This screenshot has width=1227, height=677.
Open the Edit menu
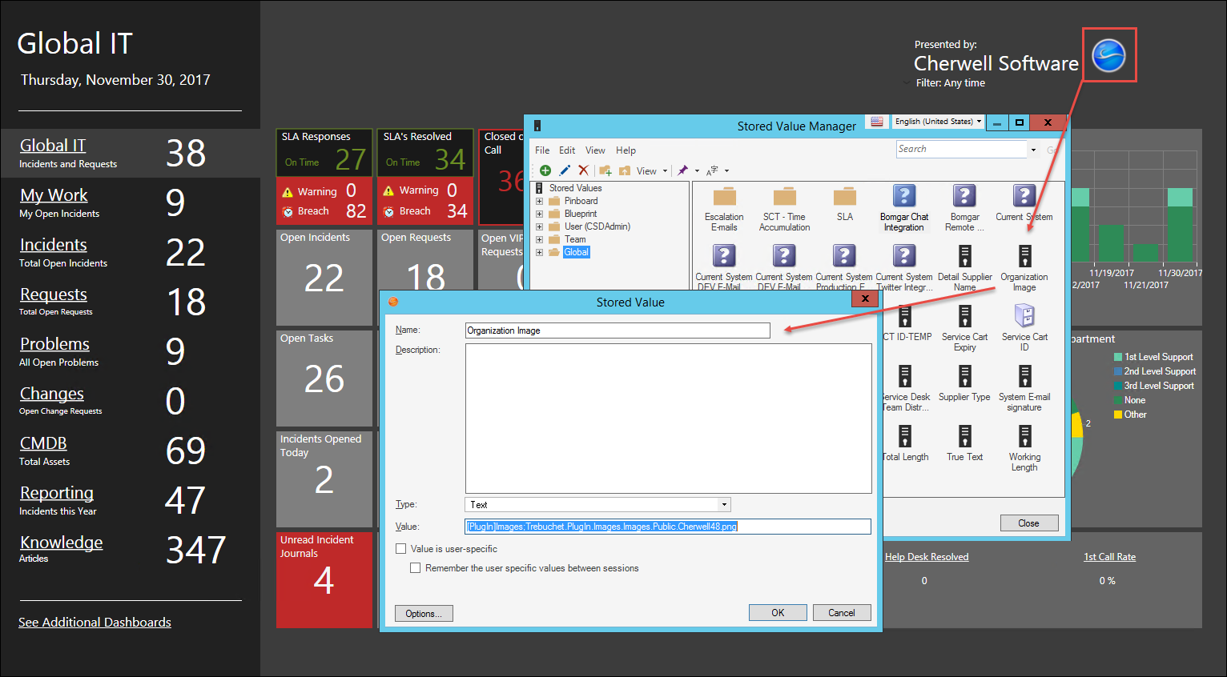coord(567,150)
